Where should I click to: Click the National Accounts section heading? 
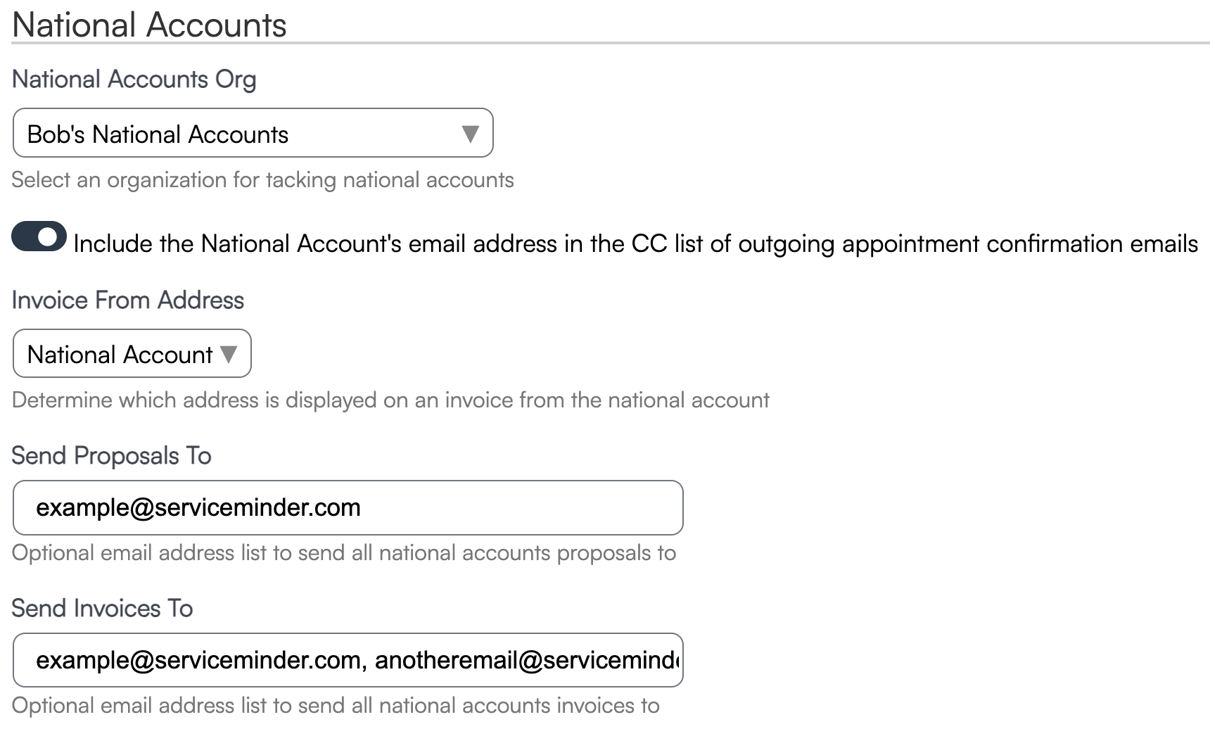(x=149, y=25)
